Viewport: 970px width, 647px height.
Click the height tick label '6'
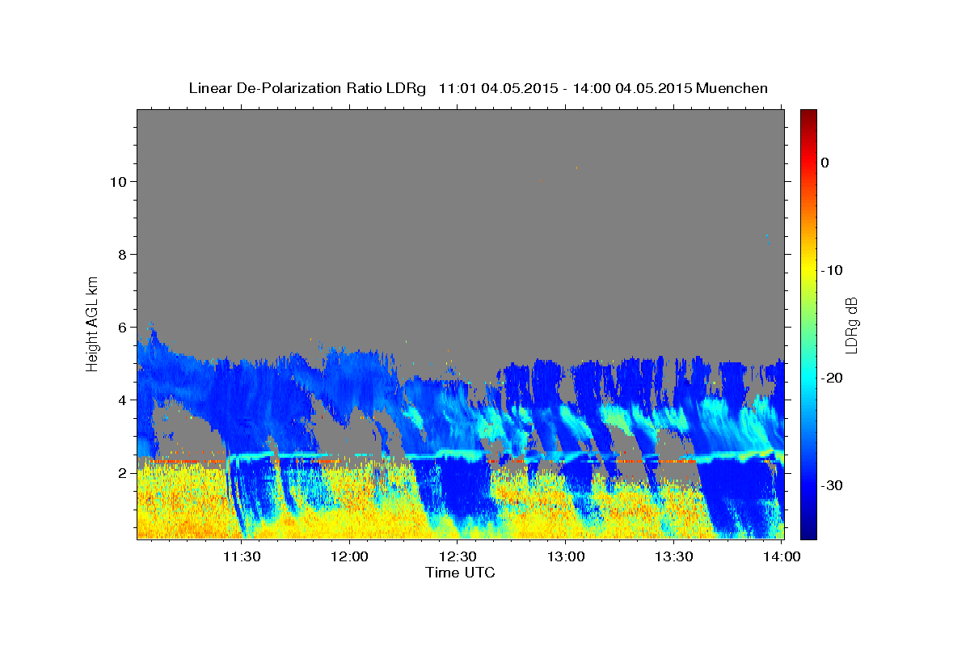(x=124, y=327)
